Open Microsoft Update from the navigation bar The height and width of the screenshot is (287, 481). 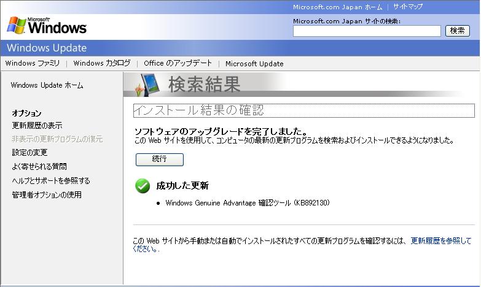tap(254, 63)
